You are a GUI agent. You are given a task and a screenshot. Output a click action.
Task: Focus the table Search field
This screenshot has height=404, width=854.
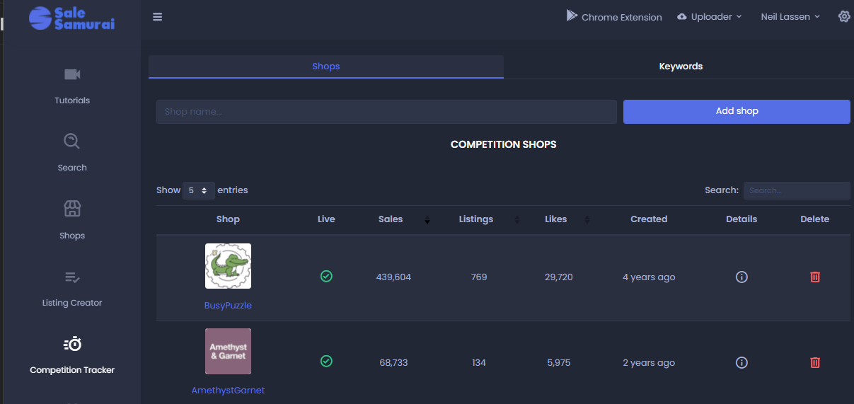click(797, 190)
